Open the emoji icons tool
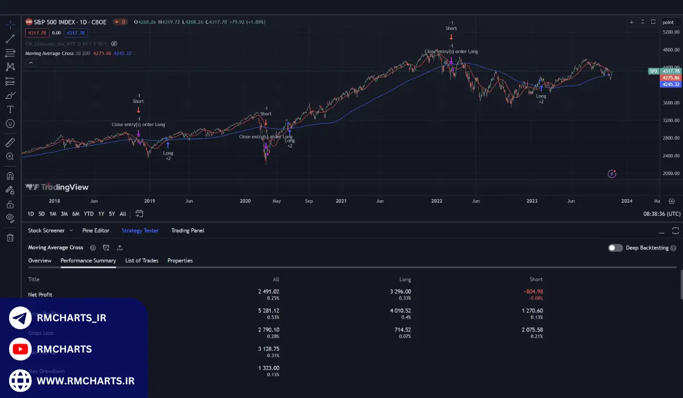683x398 pixels. point(10,123)
